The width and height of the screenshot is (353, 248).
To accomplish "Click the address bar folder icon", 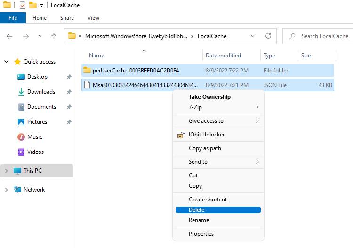I will click(72, 36).
